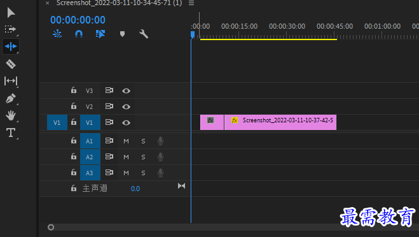Select the Ripple Edit tool

(x=11, y=47)
